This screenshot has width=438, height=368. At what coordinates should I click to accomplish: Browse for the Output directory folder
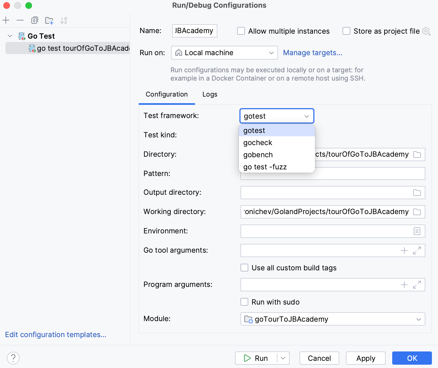417,193
